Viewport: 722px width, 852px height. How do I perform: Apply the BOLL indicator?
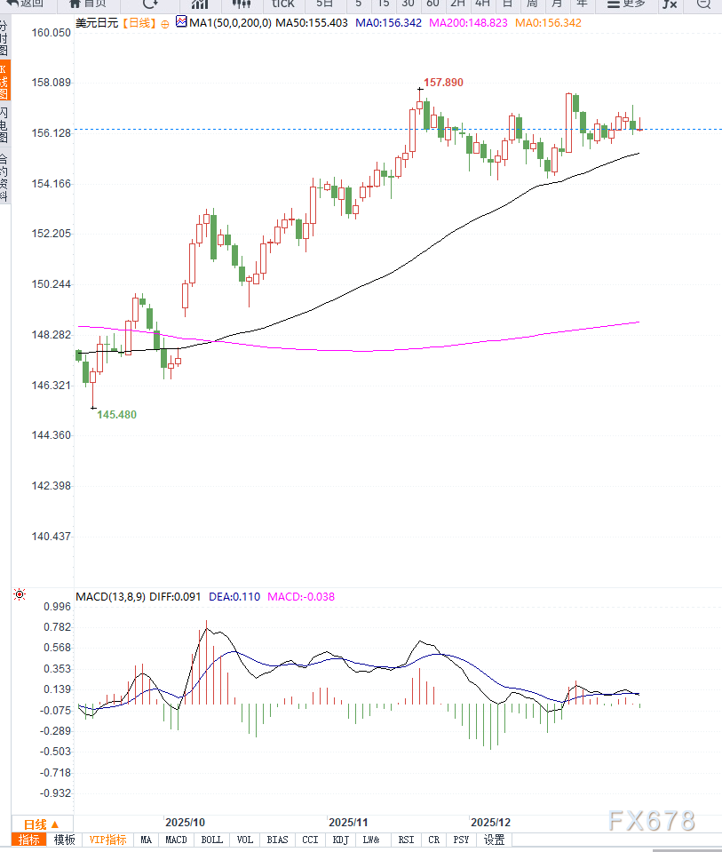pos(212,840)
